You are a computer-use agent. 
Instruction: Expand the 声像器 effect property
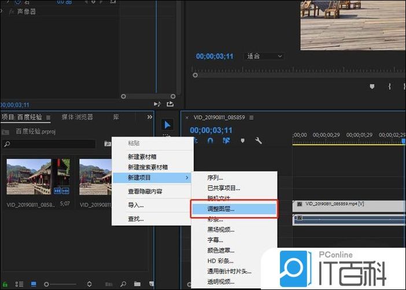(3, 12)
